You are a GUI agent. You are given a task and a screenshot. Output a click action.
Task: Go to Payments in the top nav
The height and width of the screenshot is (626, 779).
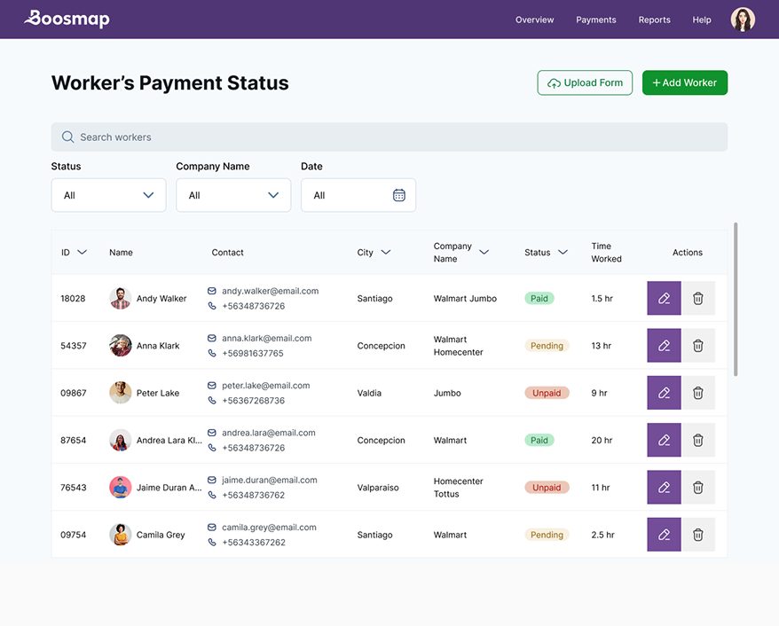pos(596,20)
